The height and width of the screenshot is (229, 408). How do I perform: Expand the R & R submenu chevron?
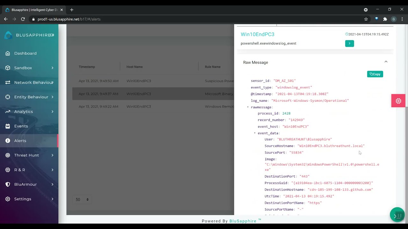pyautogui.click(x=52, y=170)
